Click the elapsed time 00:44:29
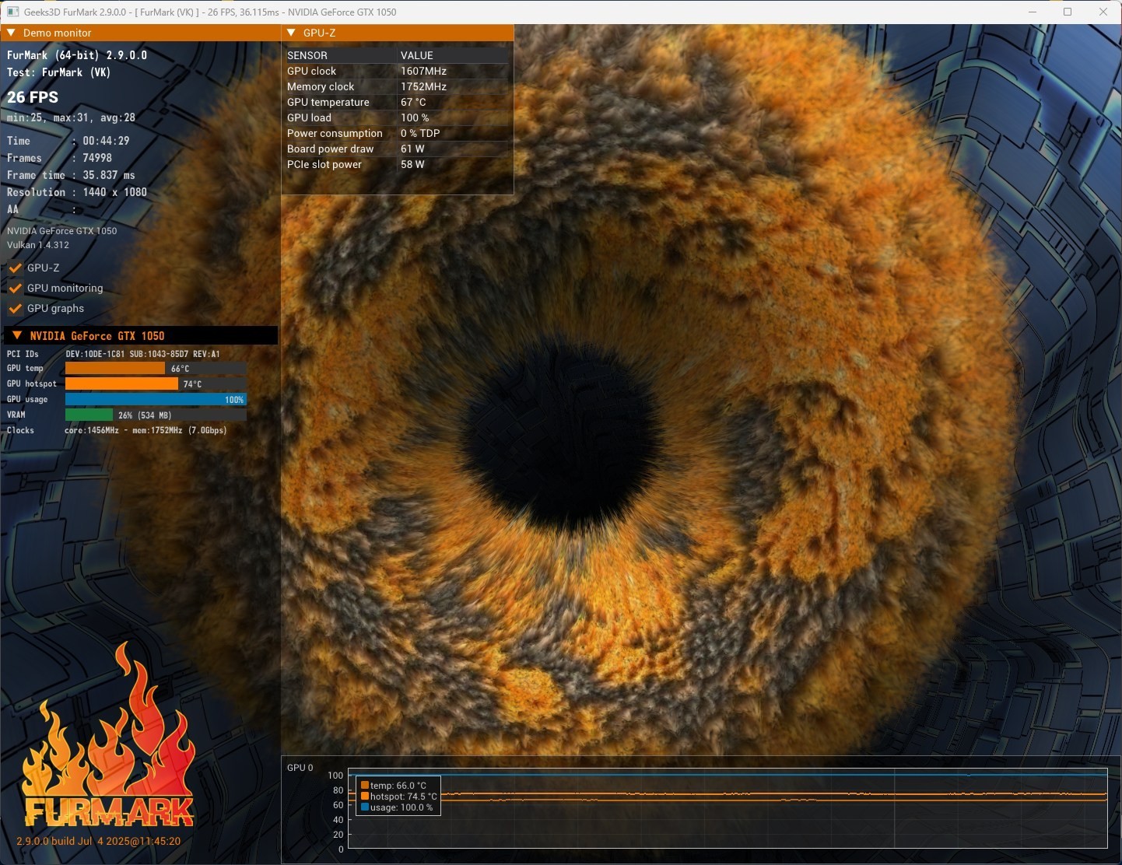The height and width of the screenshot is (865, 1122). pyautogui.click(x=107, y=141)
